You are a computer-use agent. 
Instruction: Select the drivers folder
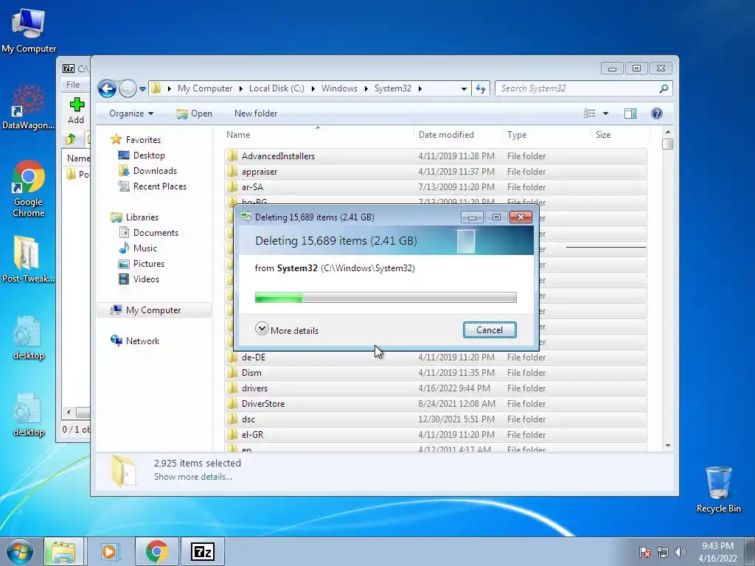[x=435, y=388]
